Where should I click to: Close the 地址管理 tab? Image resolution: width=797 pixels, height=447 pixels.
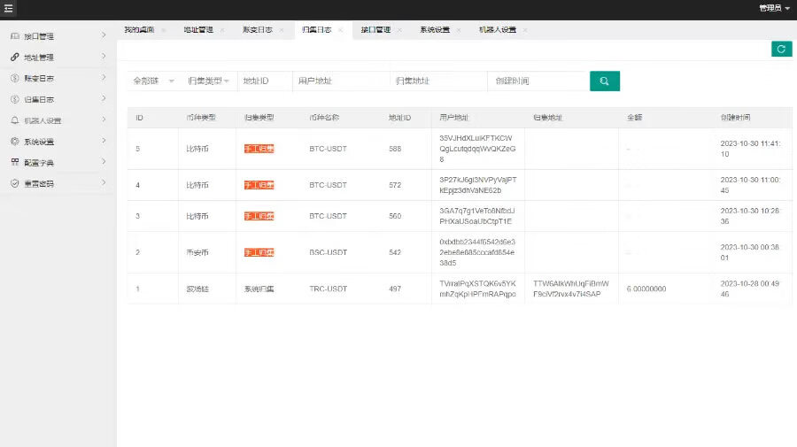click(x=221, y=30)
